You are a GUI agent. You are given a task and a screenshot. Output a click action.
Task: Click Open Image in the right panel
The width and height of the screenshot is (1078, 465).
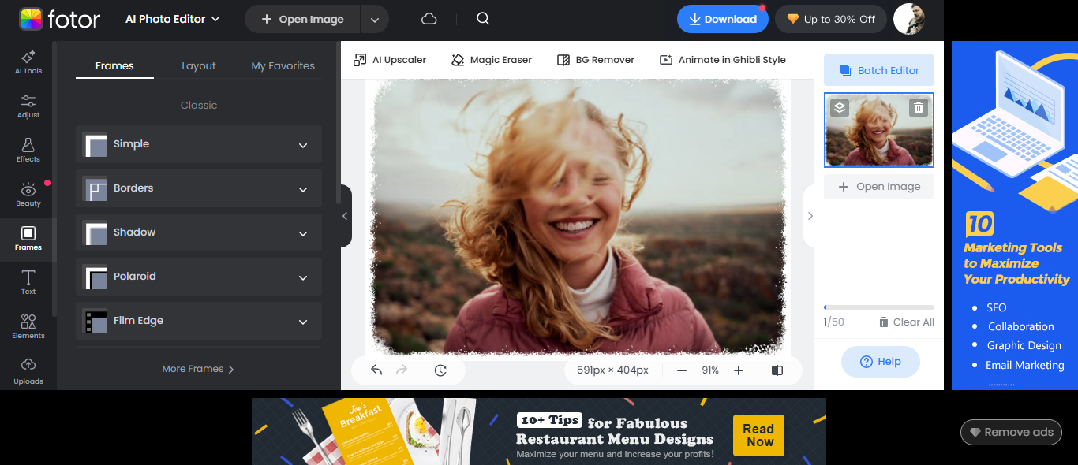click(879, 187)
